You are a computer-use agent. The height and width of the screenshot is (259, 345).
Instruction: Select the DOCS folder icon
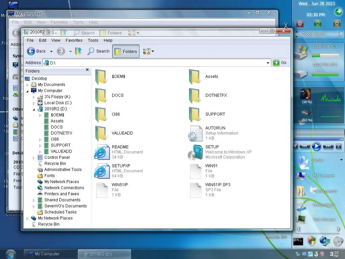click(x=101, y=95)
